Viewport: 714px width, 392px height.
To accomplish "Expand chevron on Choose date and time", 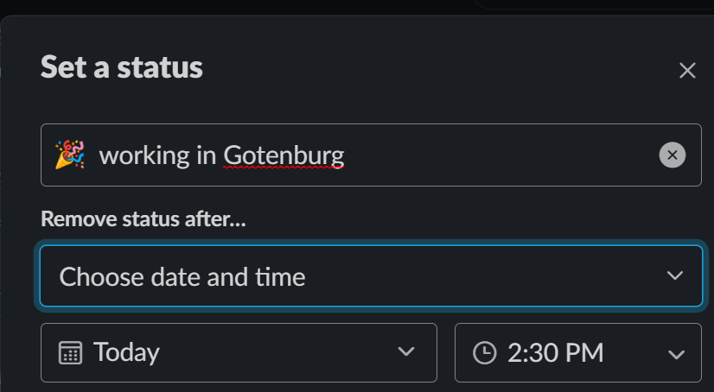I will pos(675,276).
